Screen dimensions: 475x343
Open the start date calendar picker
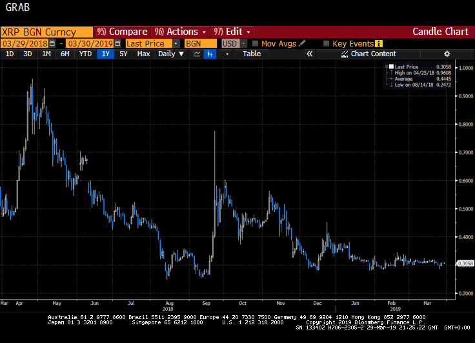(52, 43)
